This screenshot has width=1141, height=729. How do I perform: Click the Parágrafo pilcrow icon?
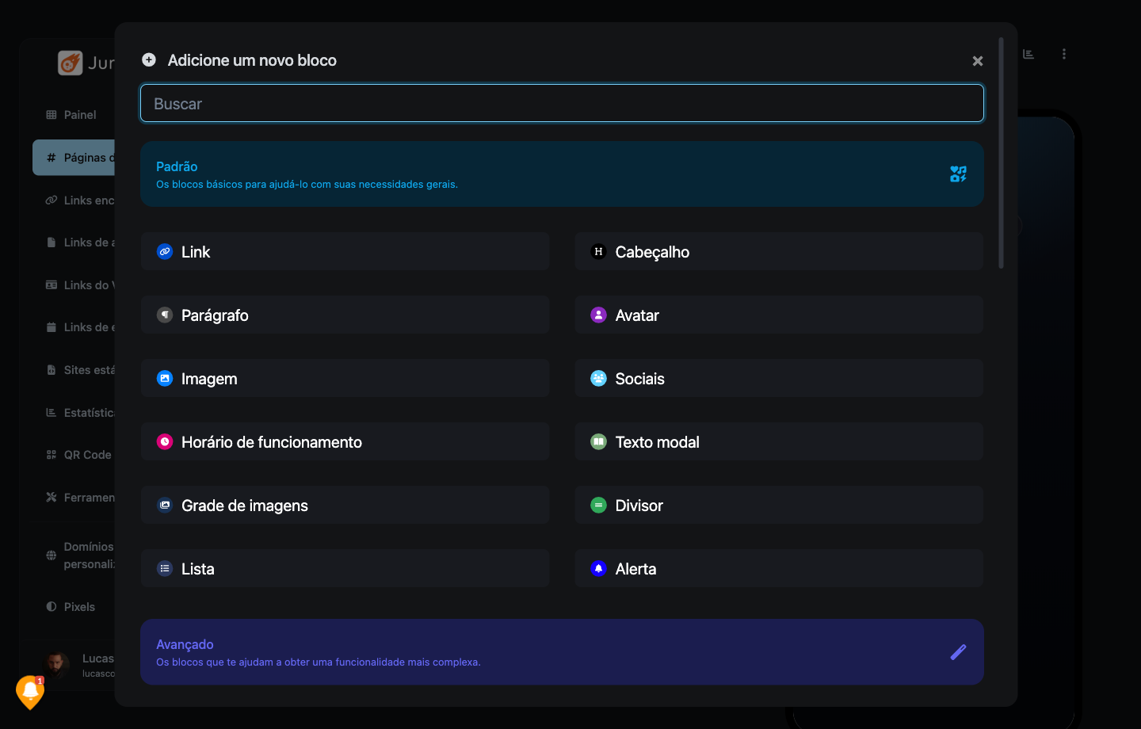pos(165,315)
